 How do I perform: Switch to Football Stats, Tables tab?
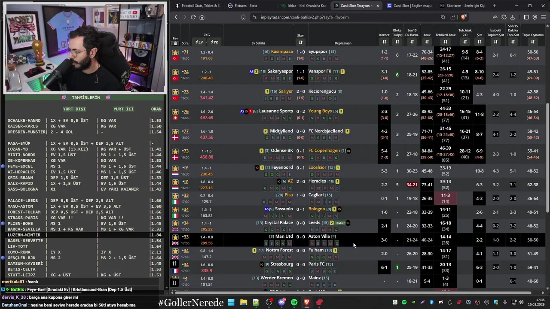pos(197,6)
